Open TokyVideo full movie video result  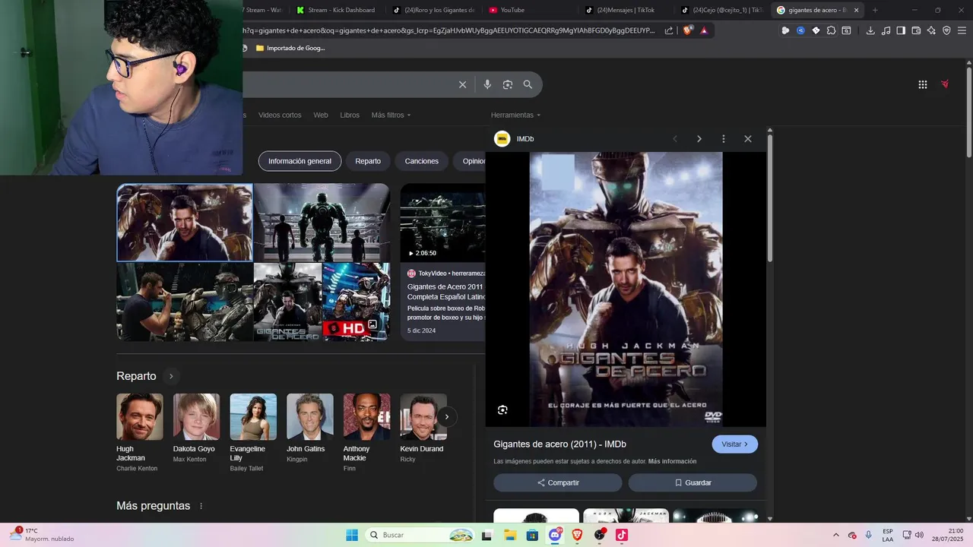click(443, 262)
